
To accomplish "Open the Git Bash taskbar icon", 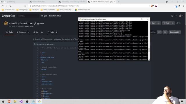I will point(39,101).
